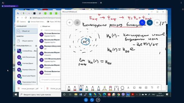Toggle the microphone mute button
Image resolution: width=184 pixels, height=103 pixels.
click(86, 100)
